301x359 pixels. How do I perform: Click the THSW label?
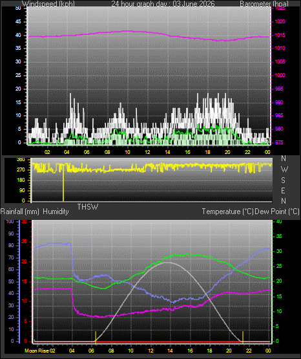pos(88,207)
